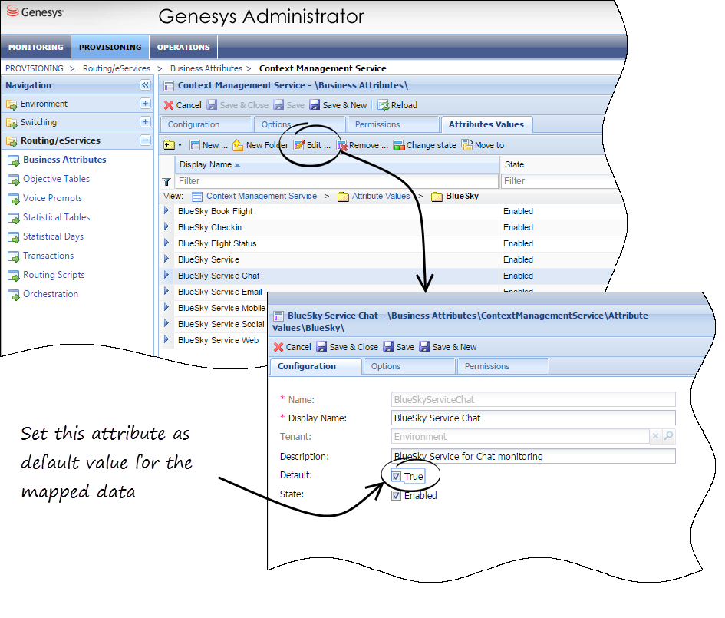Viewport: 725px width, 618px height.
Task: Expand BlueSky Flight Status row
Action: [x=166, y=243]
